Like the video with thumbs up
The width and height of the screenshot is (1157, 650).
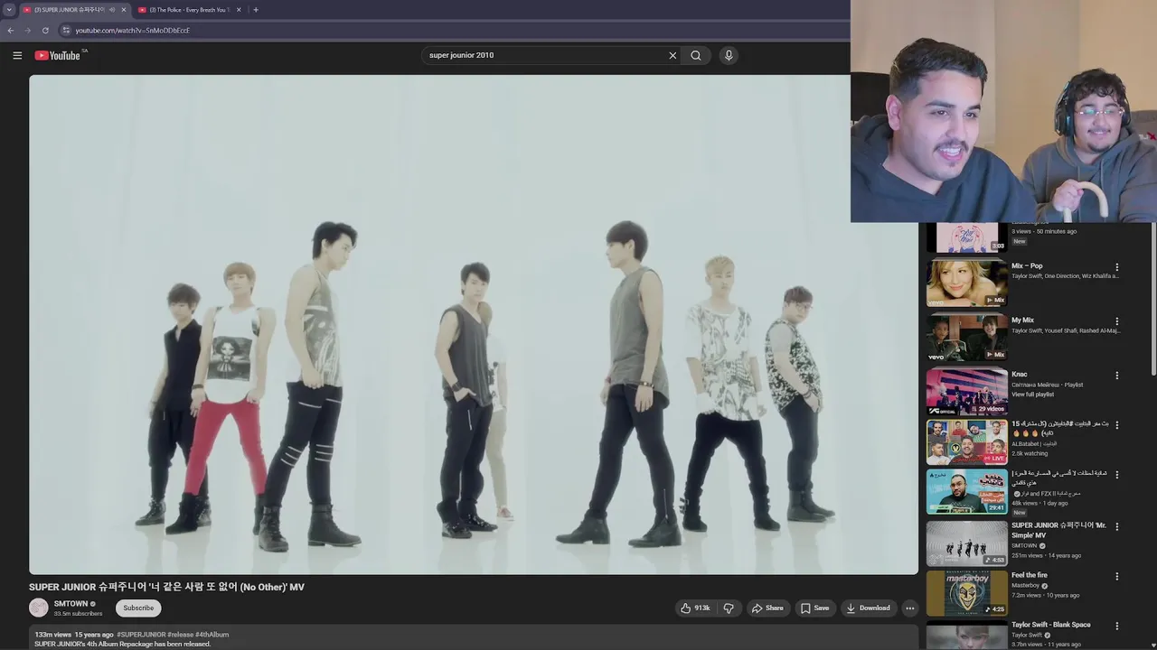tap(695, 608)
